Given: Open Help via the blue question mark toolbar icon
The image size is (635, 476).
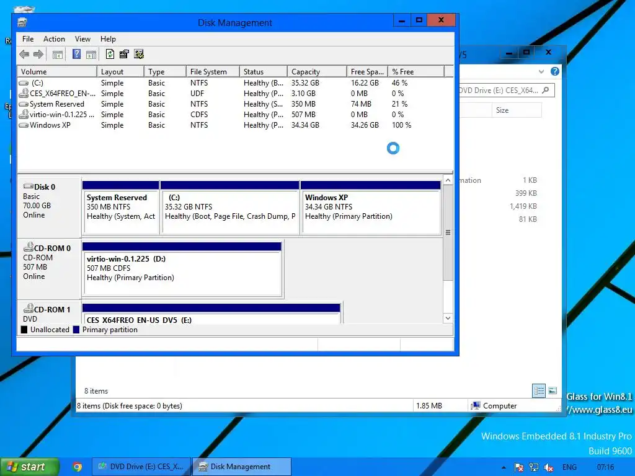Looking at the screenshot, I should 76,54.
